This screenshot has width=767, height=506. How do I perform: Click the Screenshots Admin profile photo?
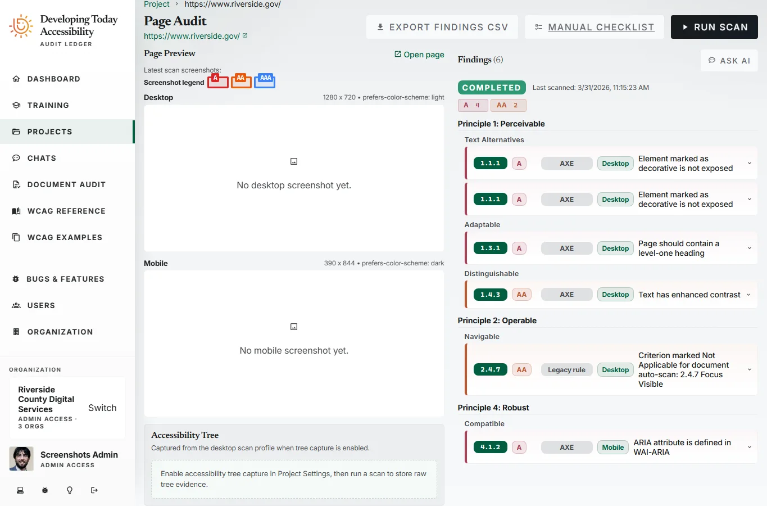point(21,459)
